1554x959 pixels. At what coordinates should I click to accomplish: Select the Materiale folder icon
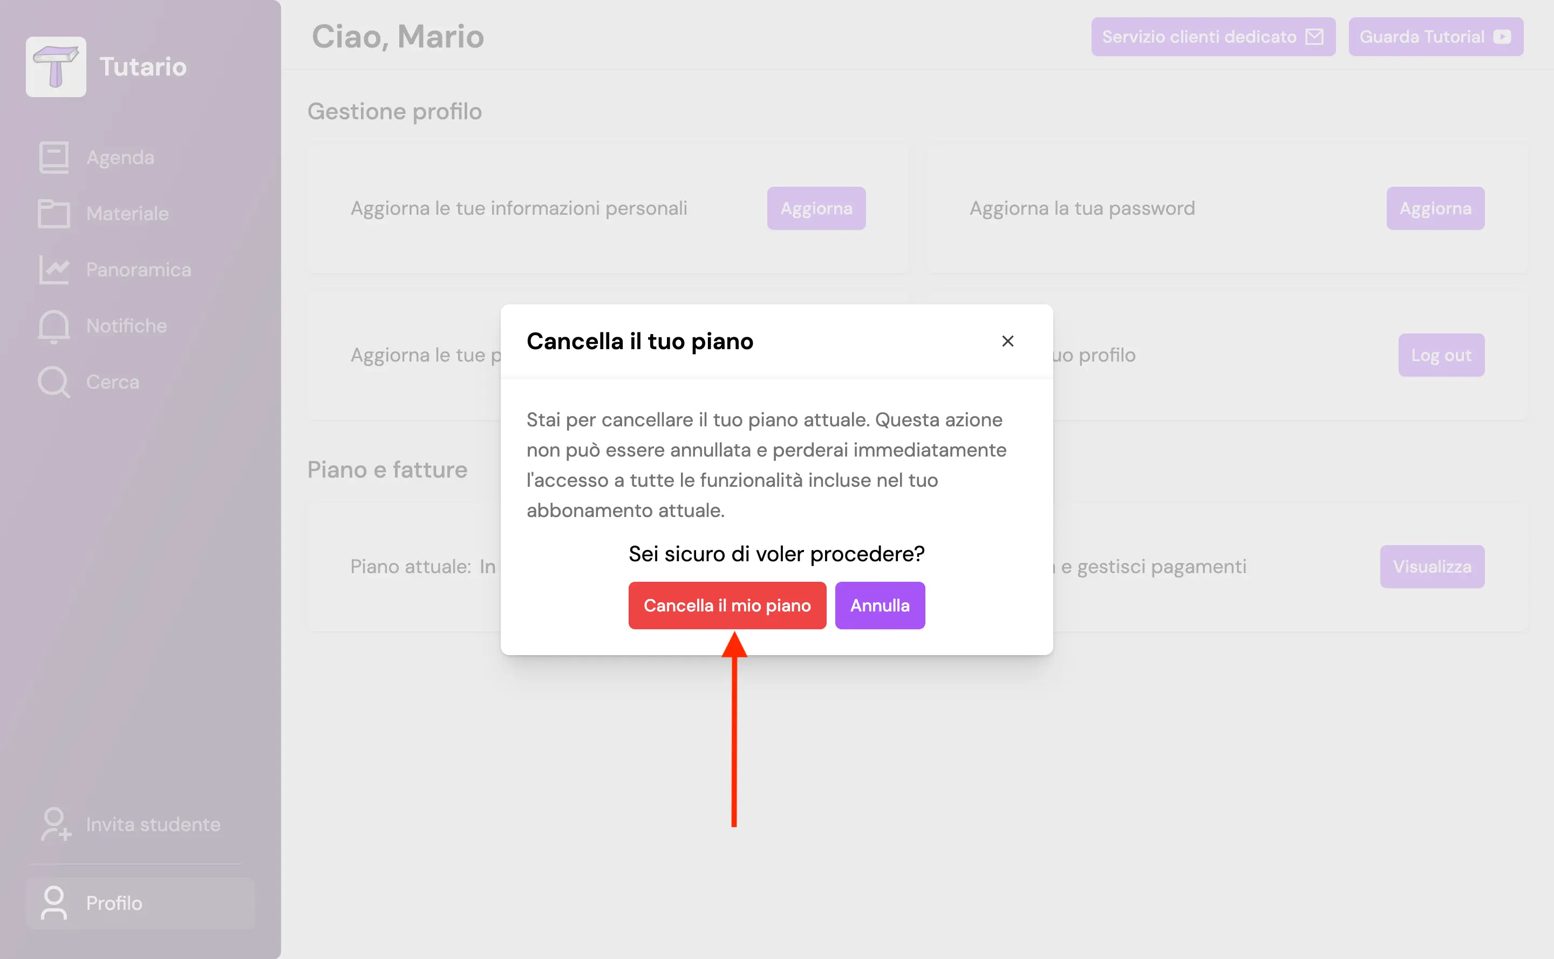[x=53, y=214]
